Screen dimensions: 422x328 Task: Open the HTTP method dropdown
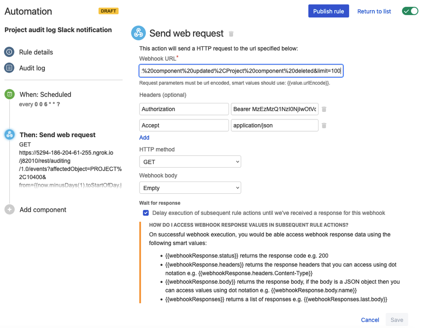(x=190, y=161)
